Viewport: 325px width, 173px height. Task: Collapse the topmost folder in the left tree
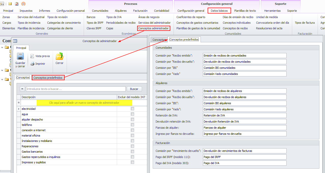(x=2, y=47)
